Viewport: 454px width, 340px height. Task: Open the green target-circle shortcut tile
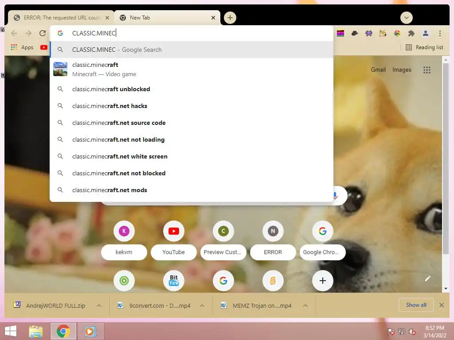click(x=124, y=280)
